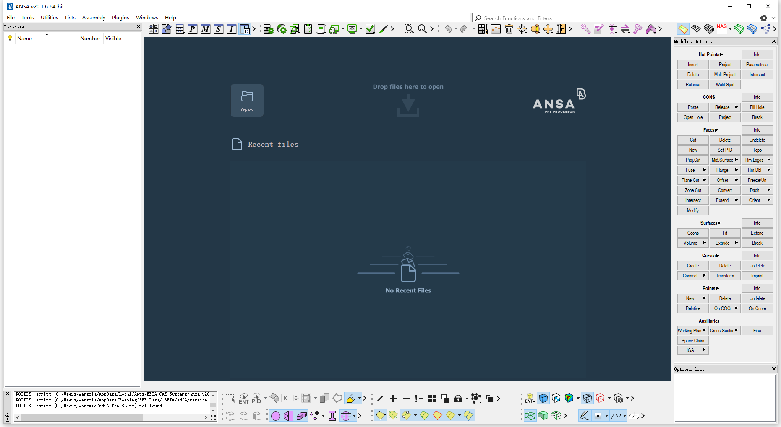Open the Plugins menu
This screenshot has width=781, height=427.
point(120,18)
